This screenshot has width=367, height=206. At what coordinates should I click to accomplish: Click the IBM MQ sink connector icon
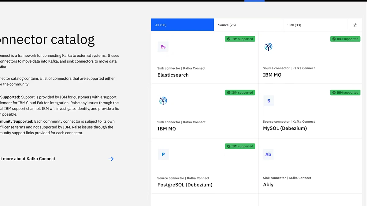[163, 101]
